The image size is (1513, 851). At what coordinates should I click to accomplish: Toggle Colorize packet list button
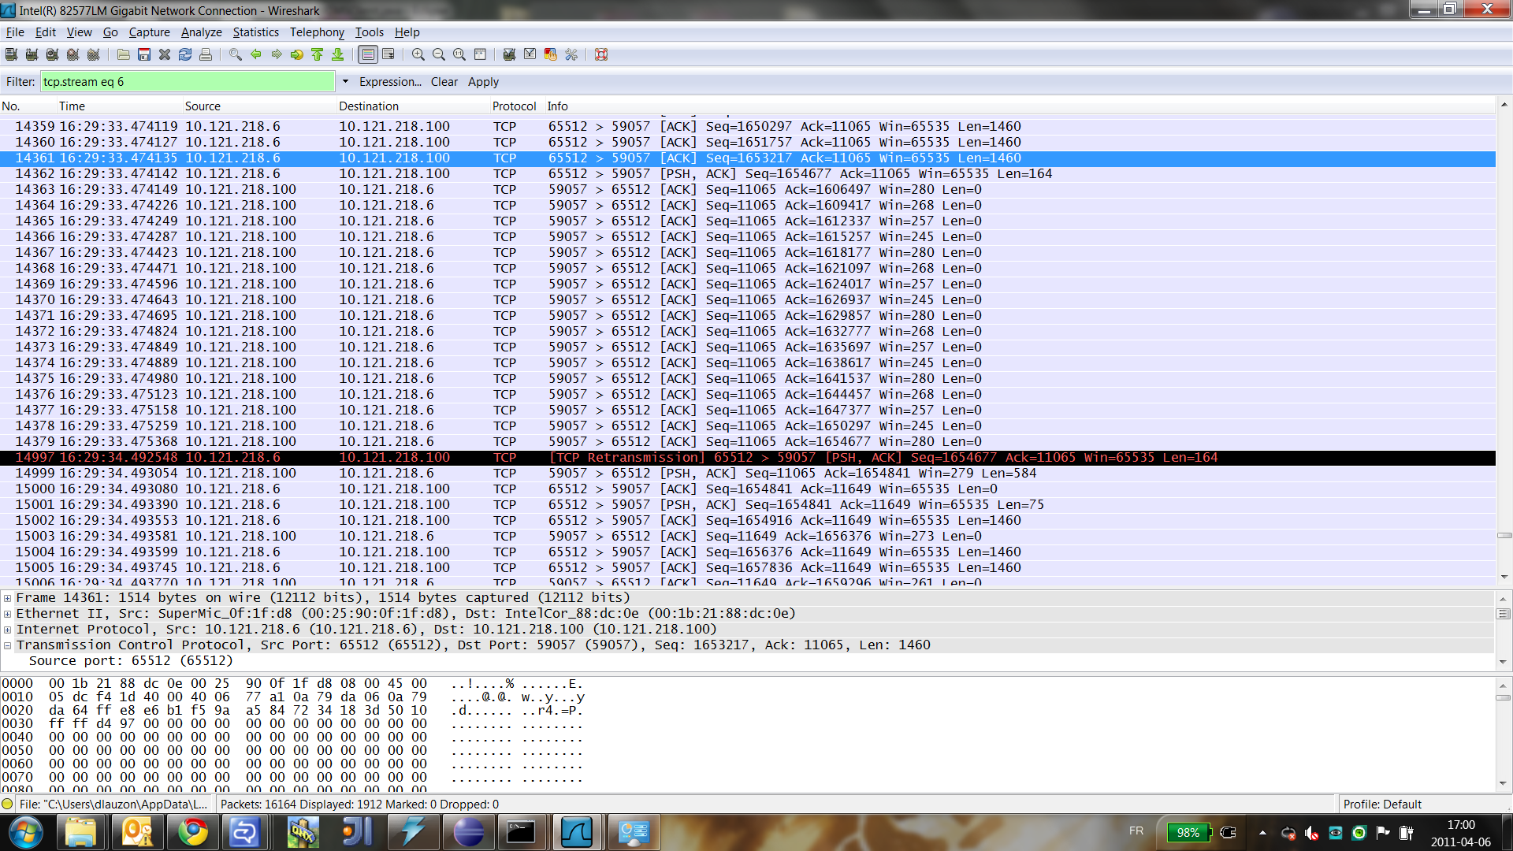[x=367, y=54]
